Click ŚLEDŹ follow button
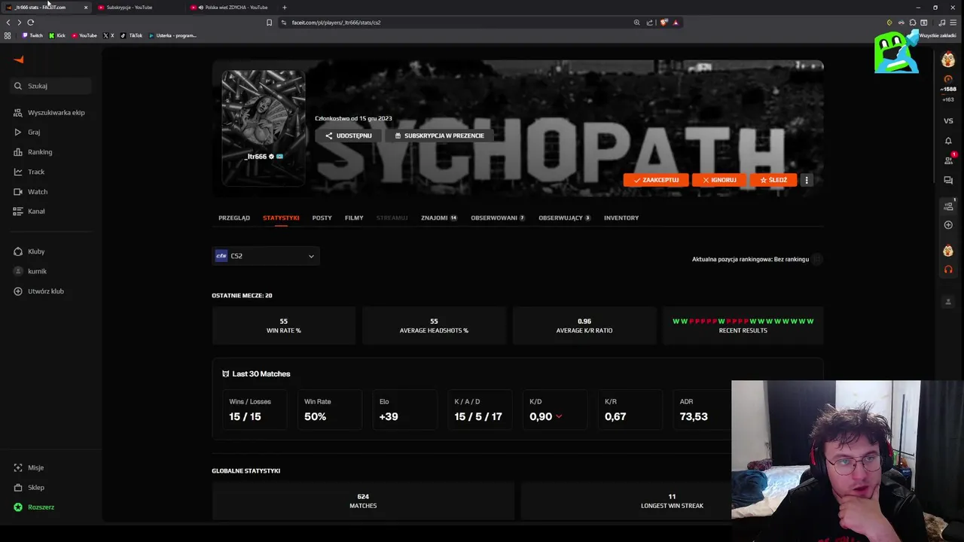 point(773,180)
